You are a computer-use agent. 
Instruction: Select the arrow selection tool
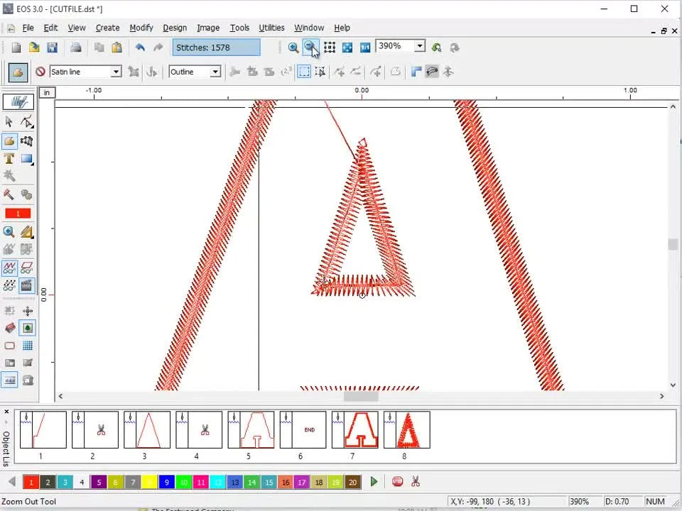click(x=10, y=122)
